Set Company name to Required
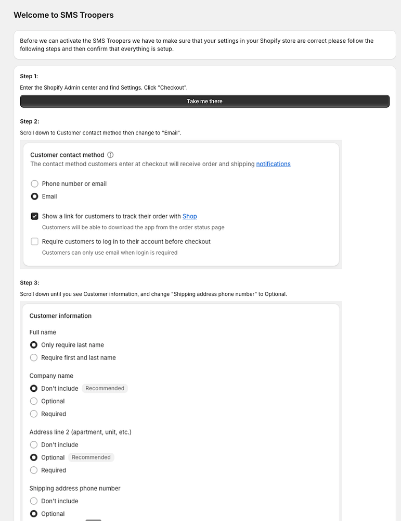This screenshot has height=521, width=401. click(34, 414)
